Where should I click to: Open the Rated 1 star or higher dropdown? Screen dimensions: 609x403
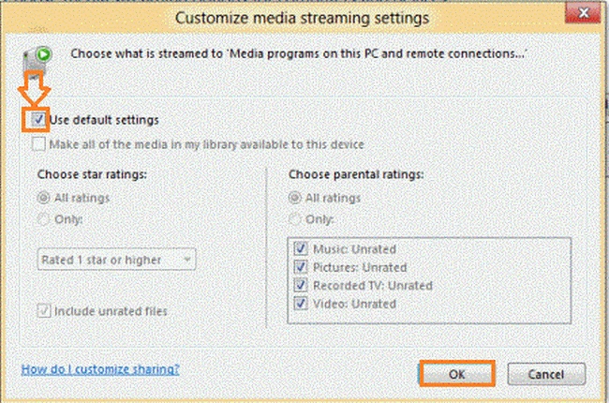click(x=116, y=260)
